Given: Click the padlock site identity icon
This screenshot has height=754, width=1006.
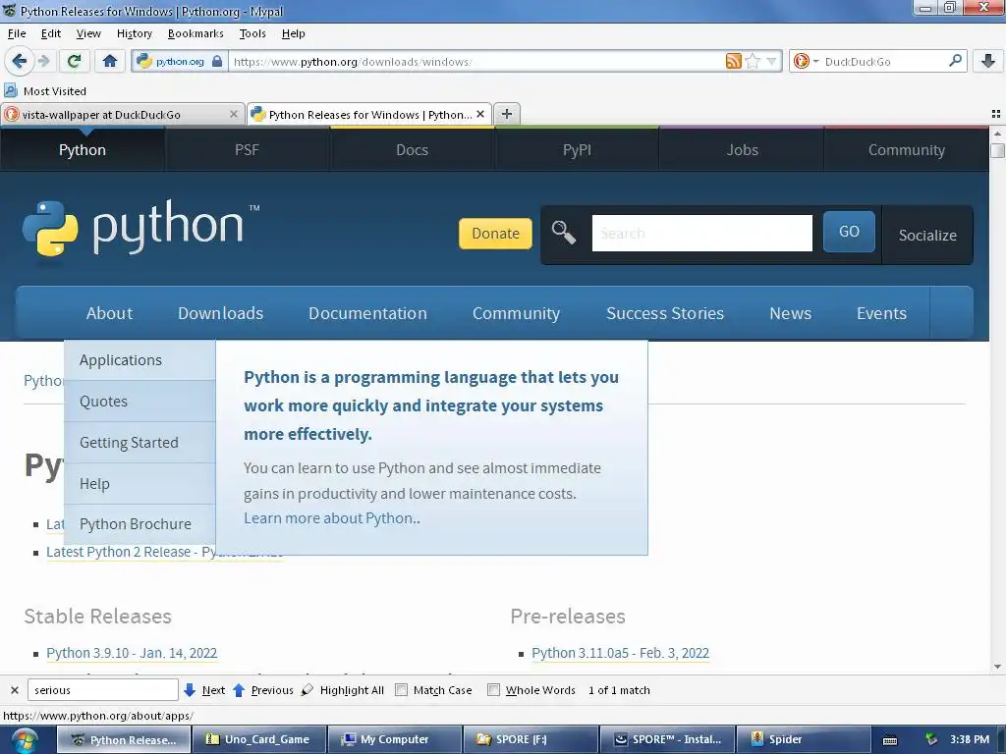Looking at the screenshot, I should (x=217, y=62).
